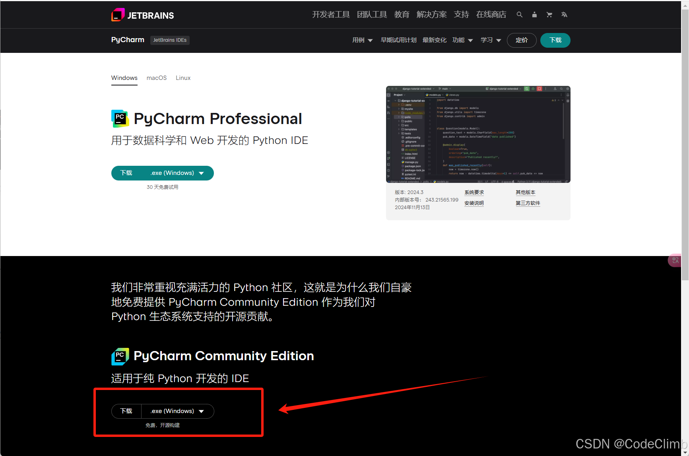Image resolution: width=689 pixels, height=456 pixels.
Task: Click the JetBrains IDEs badge
Action: click(170, 40)
